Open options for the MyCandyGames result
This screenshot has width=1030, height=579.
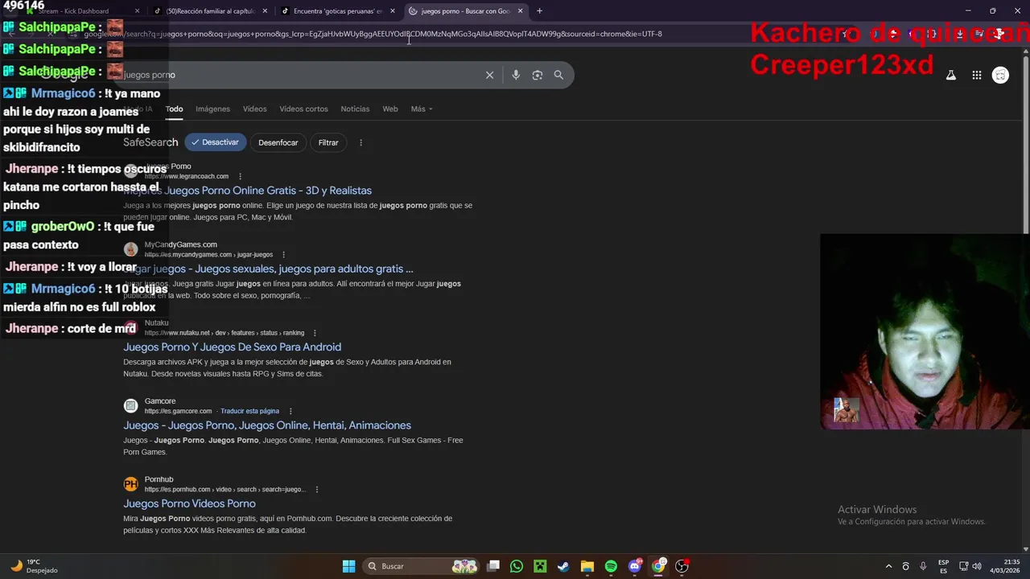[283, 254]
